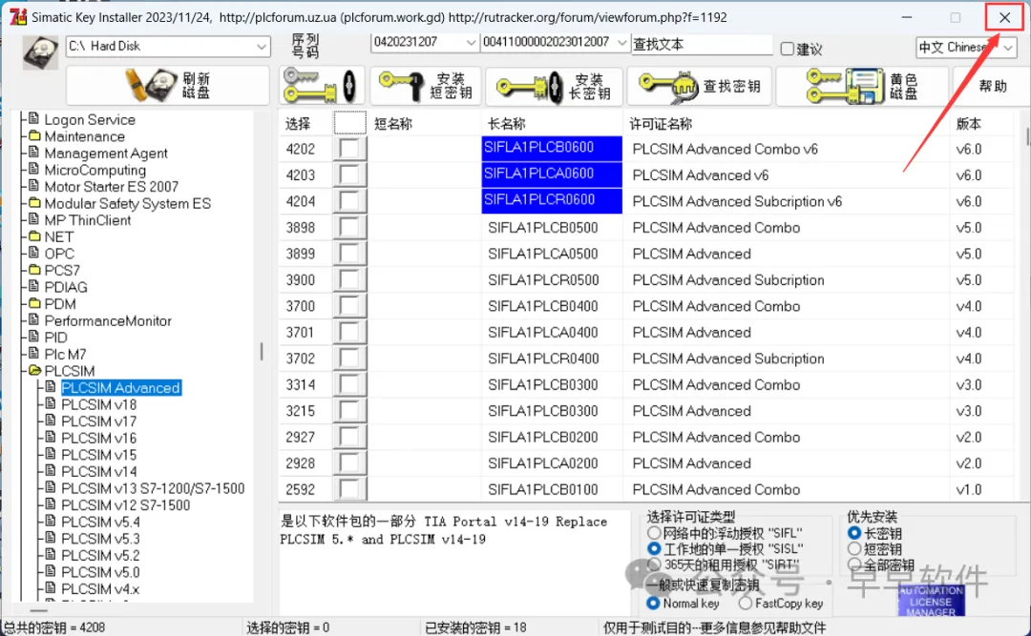Tick the checkbox for row 4202
This screenshot has width=1031, height=636.
349,149
